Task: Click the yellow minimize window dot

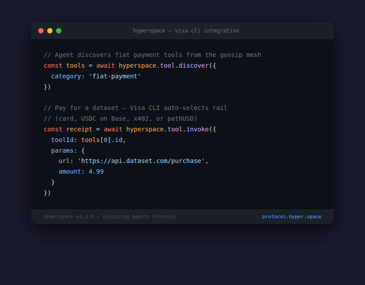Action: tap(50, 31)
